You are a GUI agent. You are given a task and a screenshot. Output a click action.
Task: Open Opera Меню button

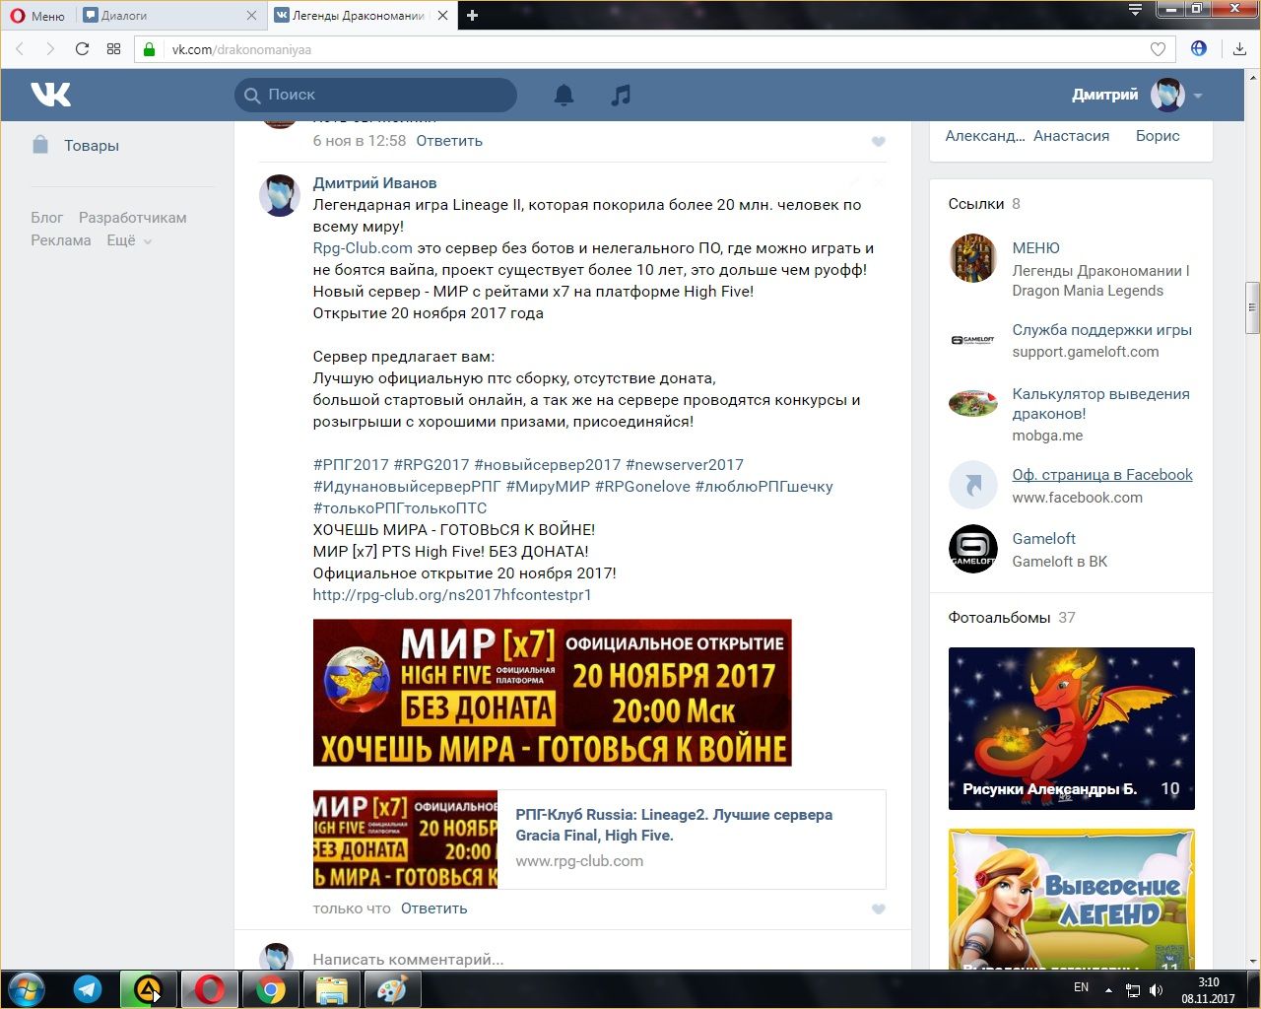coord(37,16)
